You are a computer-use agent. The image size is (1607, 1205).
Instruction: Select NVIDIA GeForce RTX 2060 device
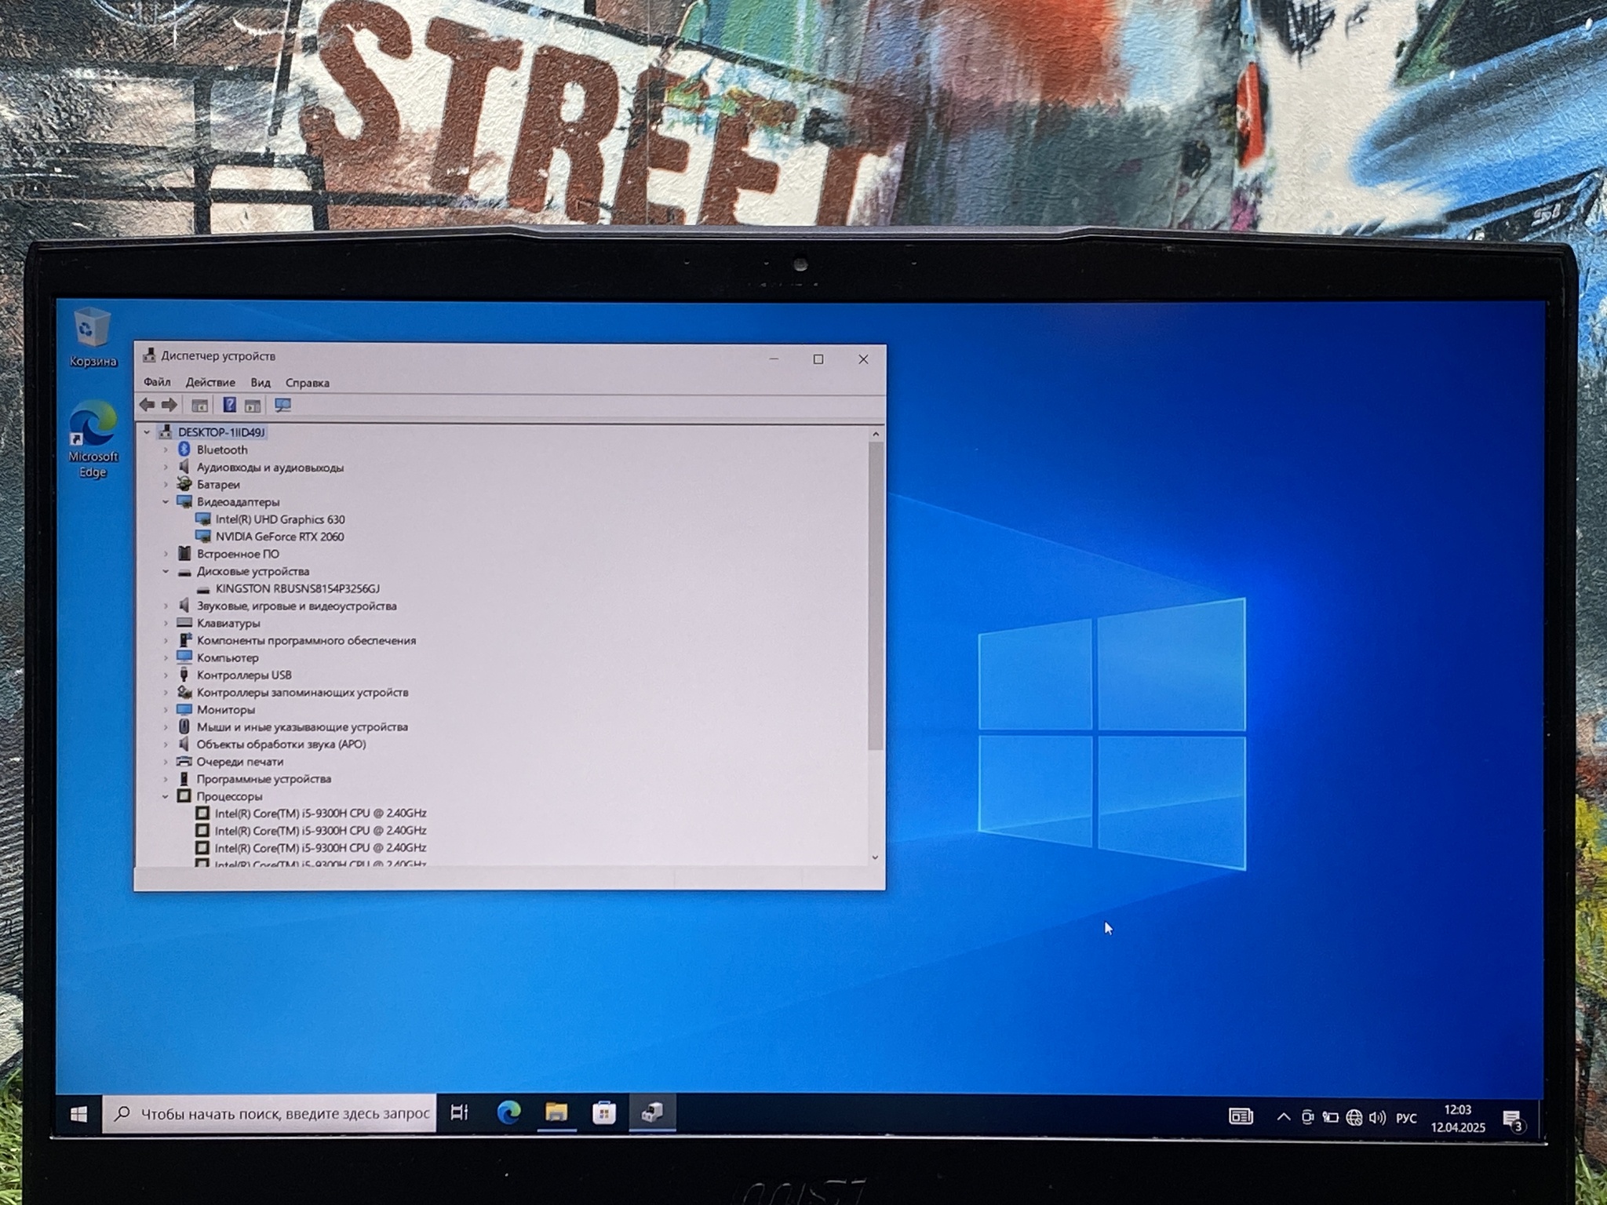279,537
